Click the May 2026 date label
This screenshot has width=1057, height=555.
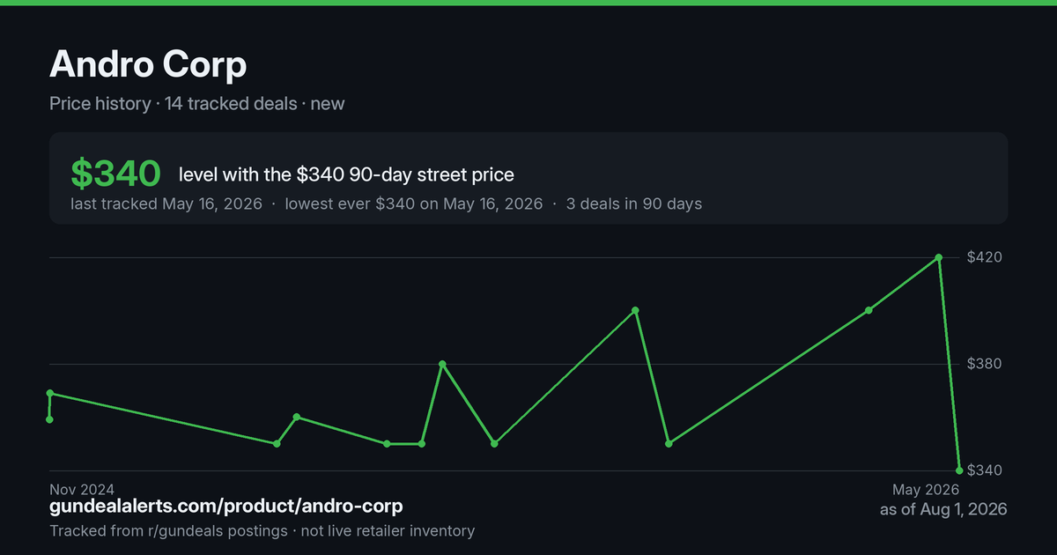tap(926, 490)
